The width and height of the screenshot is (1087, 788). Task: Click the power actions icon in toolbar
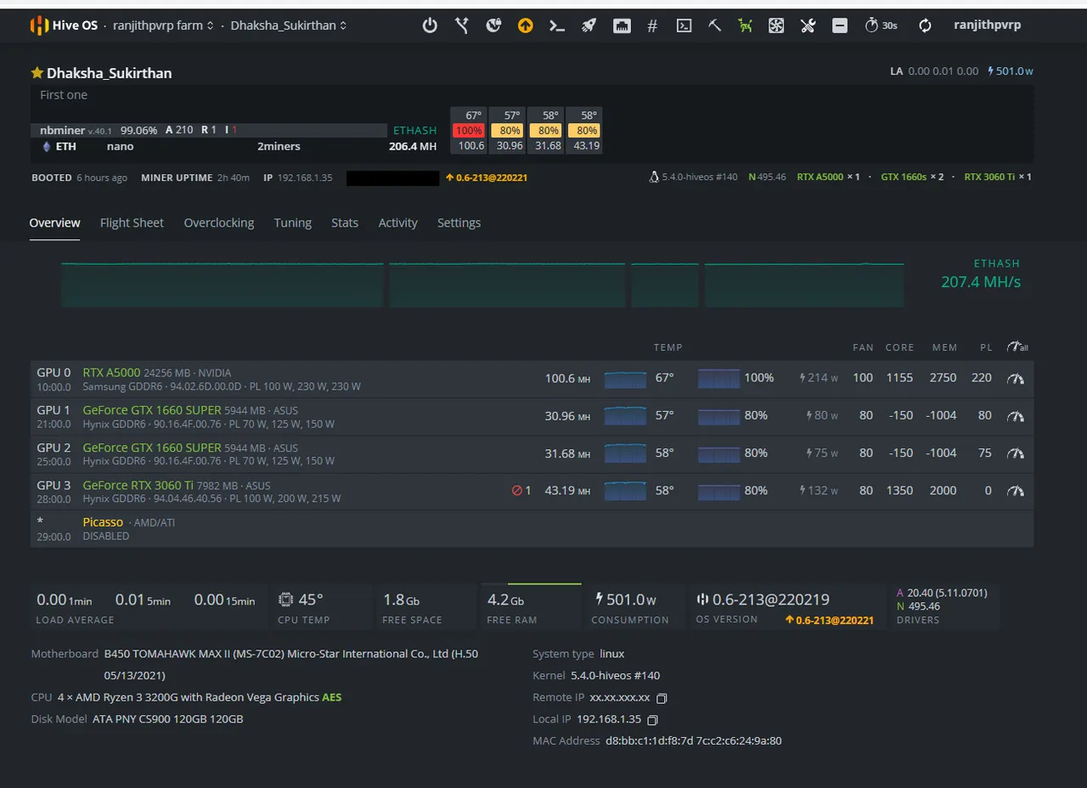(430, 25)
